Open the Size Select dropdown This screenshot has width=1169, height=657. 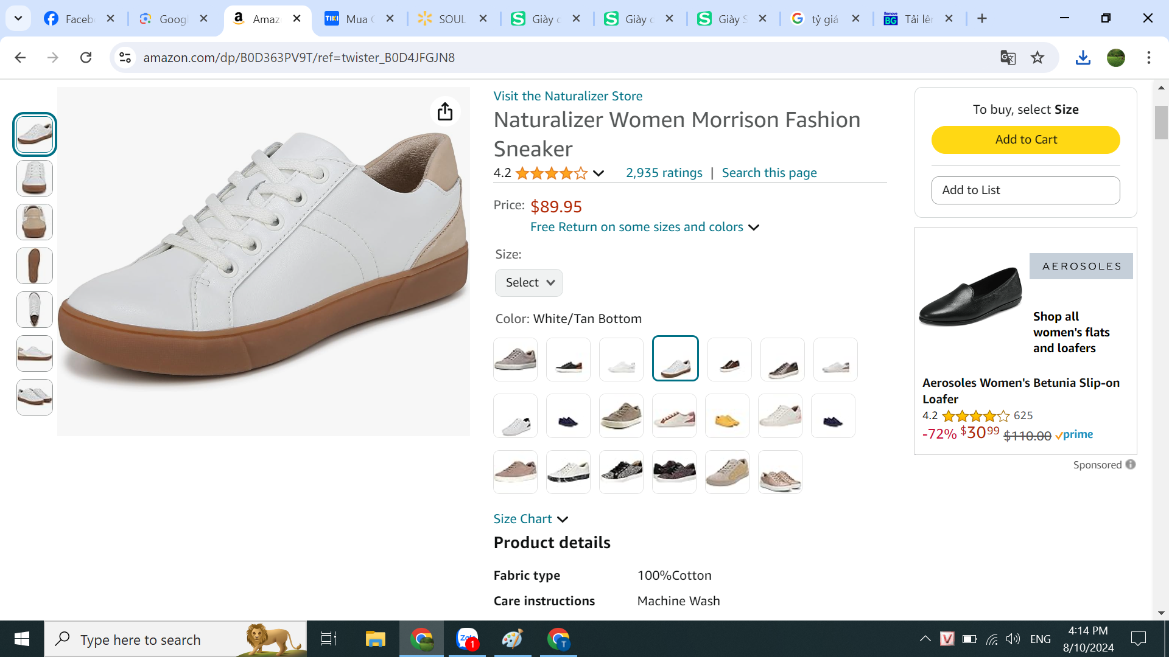[528, 283]
